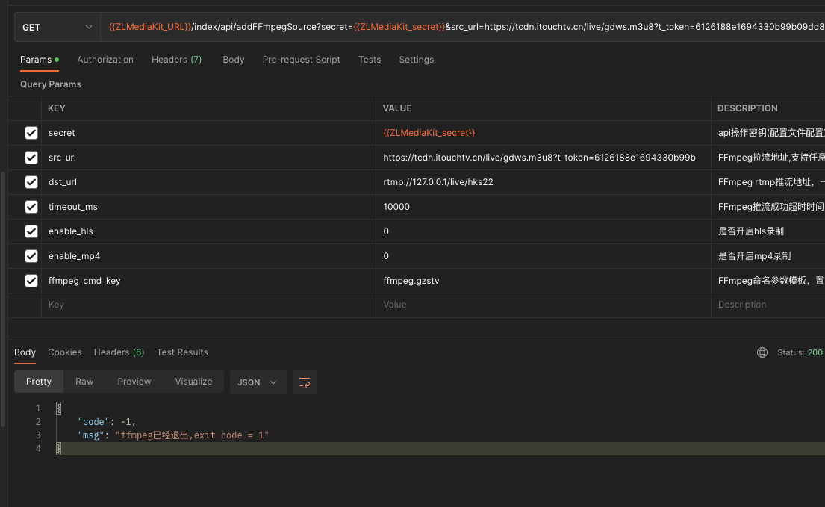
Task: Disable the timeout_ms parameter
Action: 31,206
